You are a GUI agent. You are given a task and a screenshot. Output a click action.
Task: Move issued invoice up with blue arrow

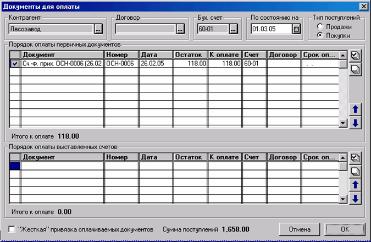(355, 185)
